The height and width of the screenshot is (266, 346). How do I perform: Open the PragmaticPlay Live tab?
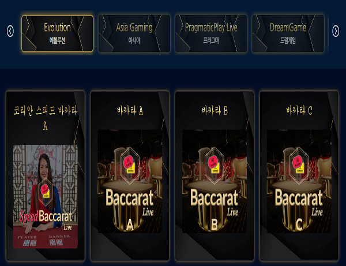(211, 33)
